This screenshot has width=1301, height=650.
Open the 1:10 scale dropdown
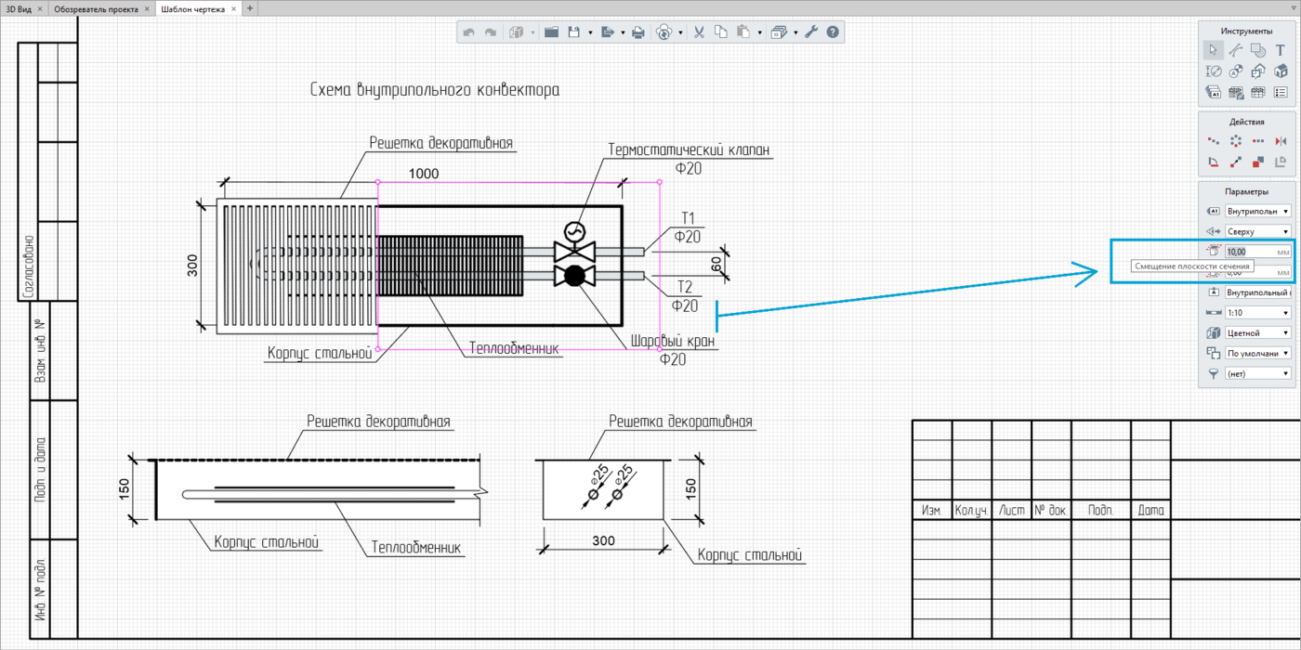tap(1257, 313)
